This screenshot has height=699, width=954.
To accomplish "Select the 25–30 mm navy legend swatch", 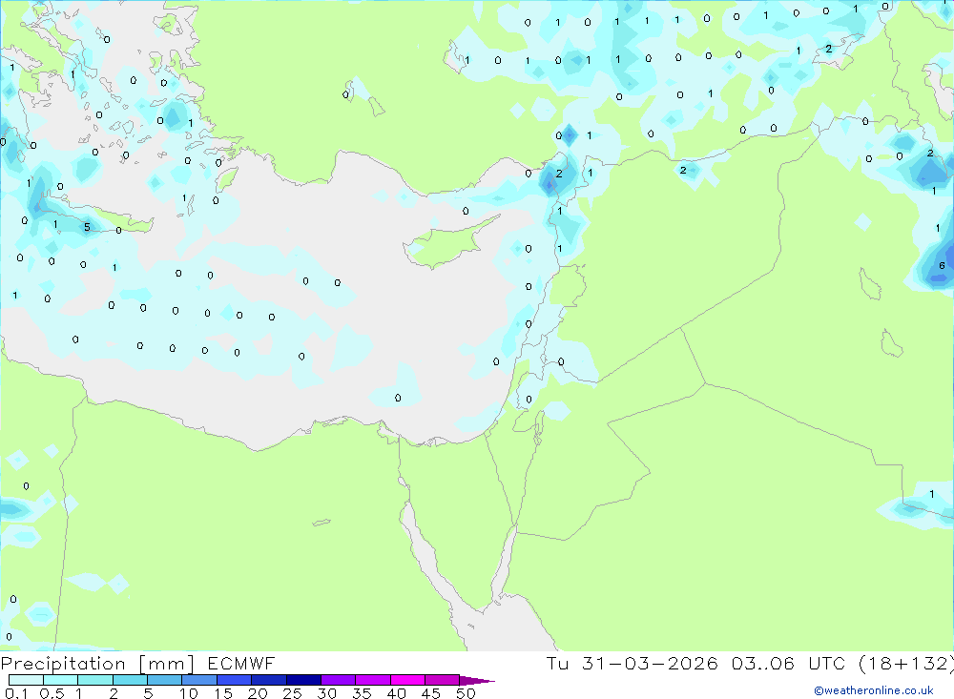I will pos(303,680).
